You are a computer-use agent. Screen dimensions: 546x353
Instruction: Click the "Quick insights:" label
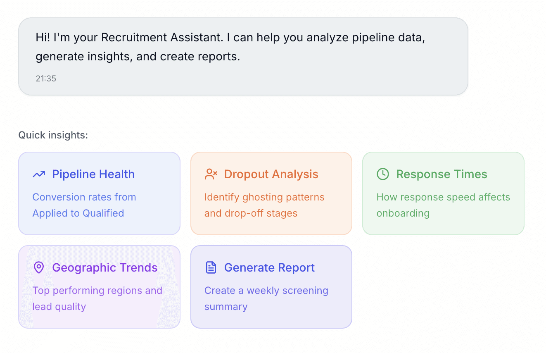[53, 135]
